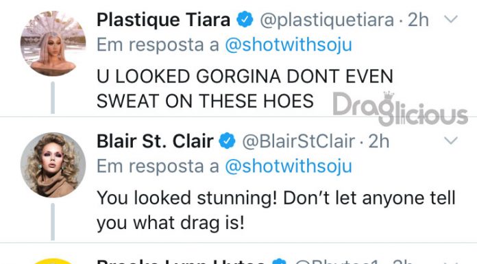Click the @BlairStClair handle
The width and height of the screenshot is (477, 264).
(299, 141)
